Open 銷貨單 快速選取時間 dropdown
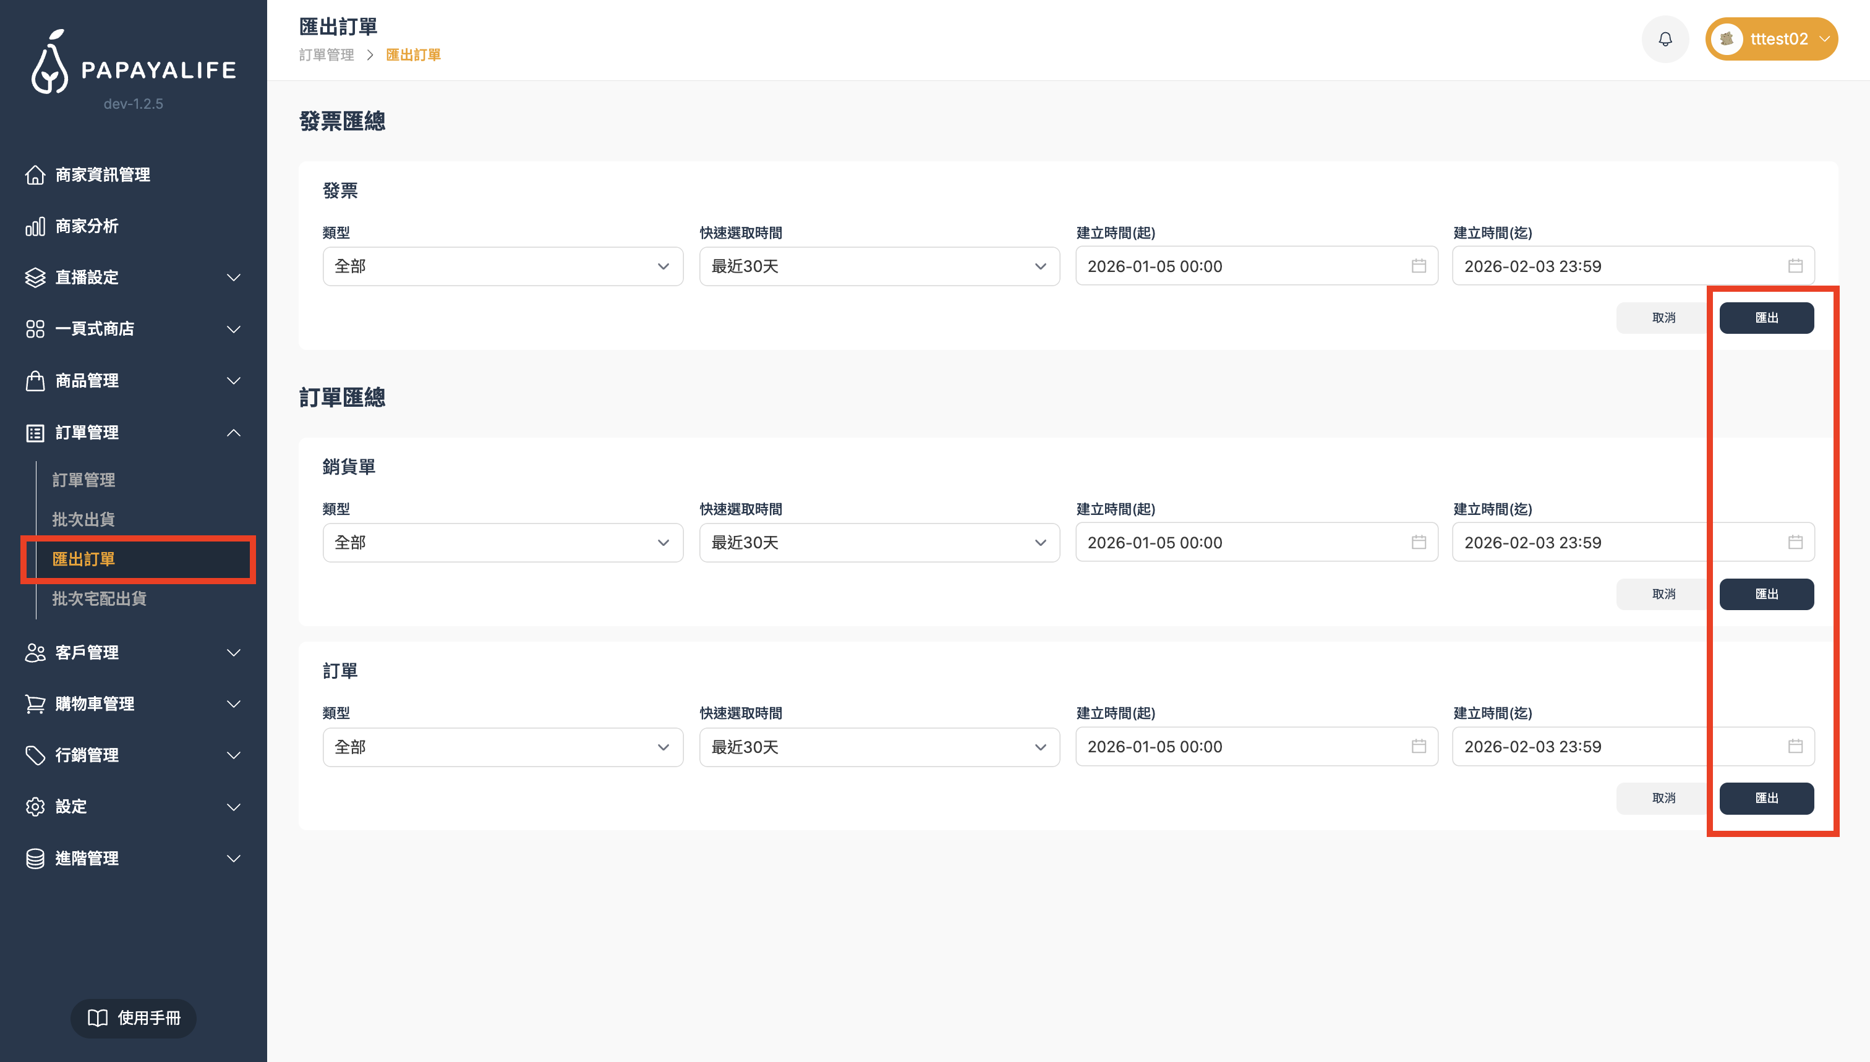The image size is (1870, 1062). 879,543
